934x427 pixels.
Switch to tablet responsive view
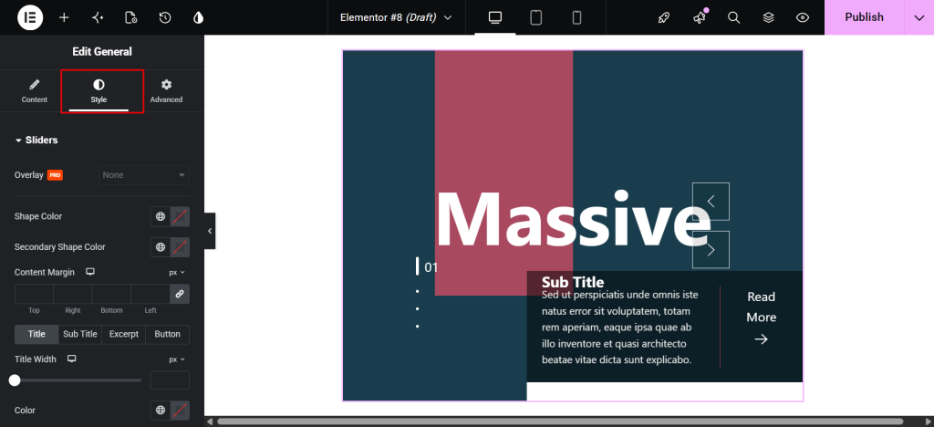pos(536,18)
